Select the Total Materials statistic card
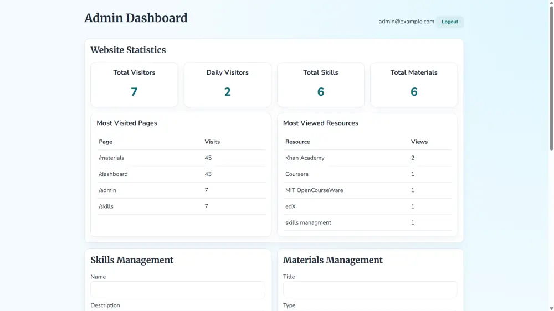The image size is (554, 311). point(414,84)
